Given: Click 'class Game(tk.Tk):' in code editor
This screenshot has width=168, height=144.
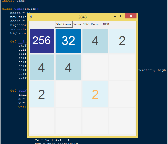Looking at the screenshot, I should pyautogui.click(x=20, y=9).
